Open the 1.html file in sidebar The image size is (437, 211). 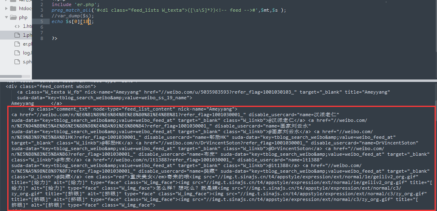[x=27, y=26]
